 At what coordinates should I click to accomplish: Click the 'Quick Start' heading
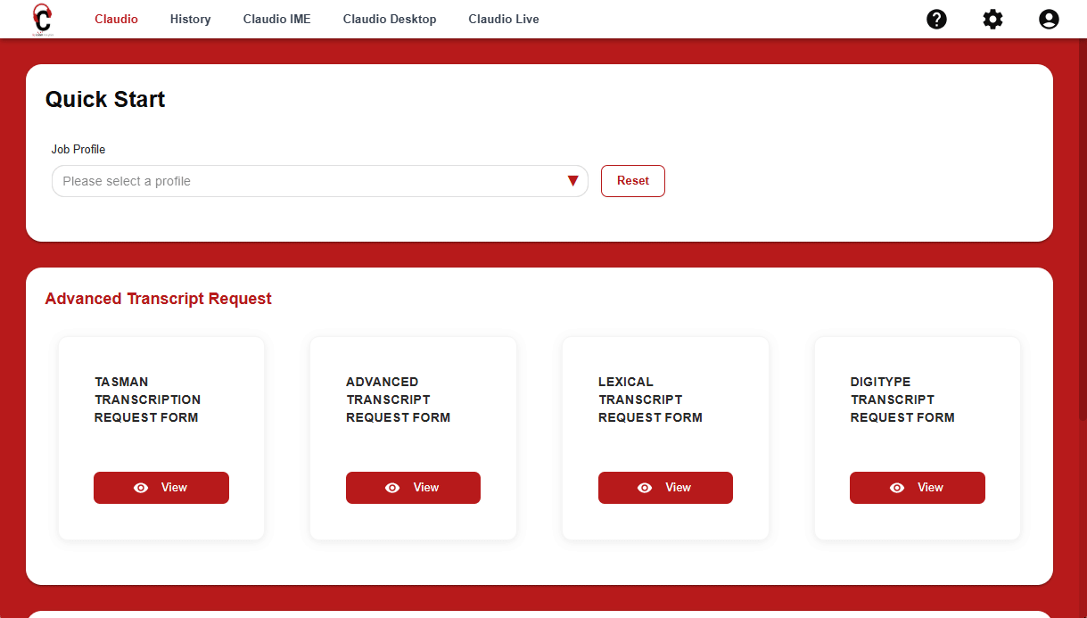pyautogui.click(x=105, y=99)
